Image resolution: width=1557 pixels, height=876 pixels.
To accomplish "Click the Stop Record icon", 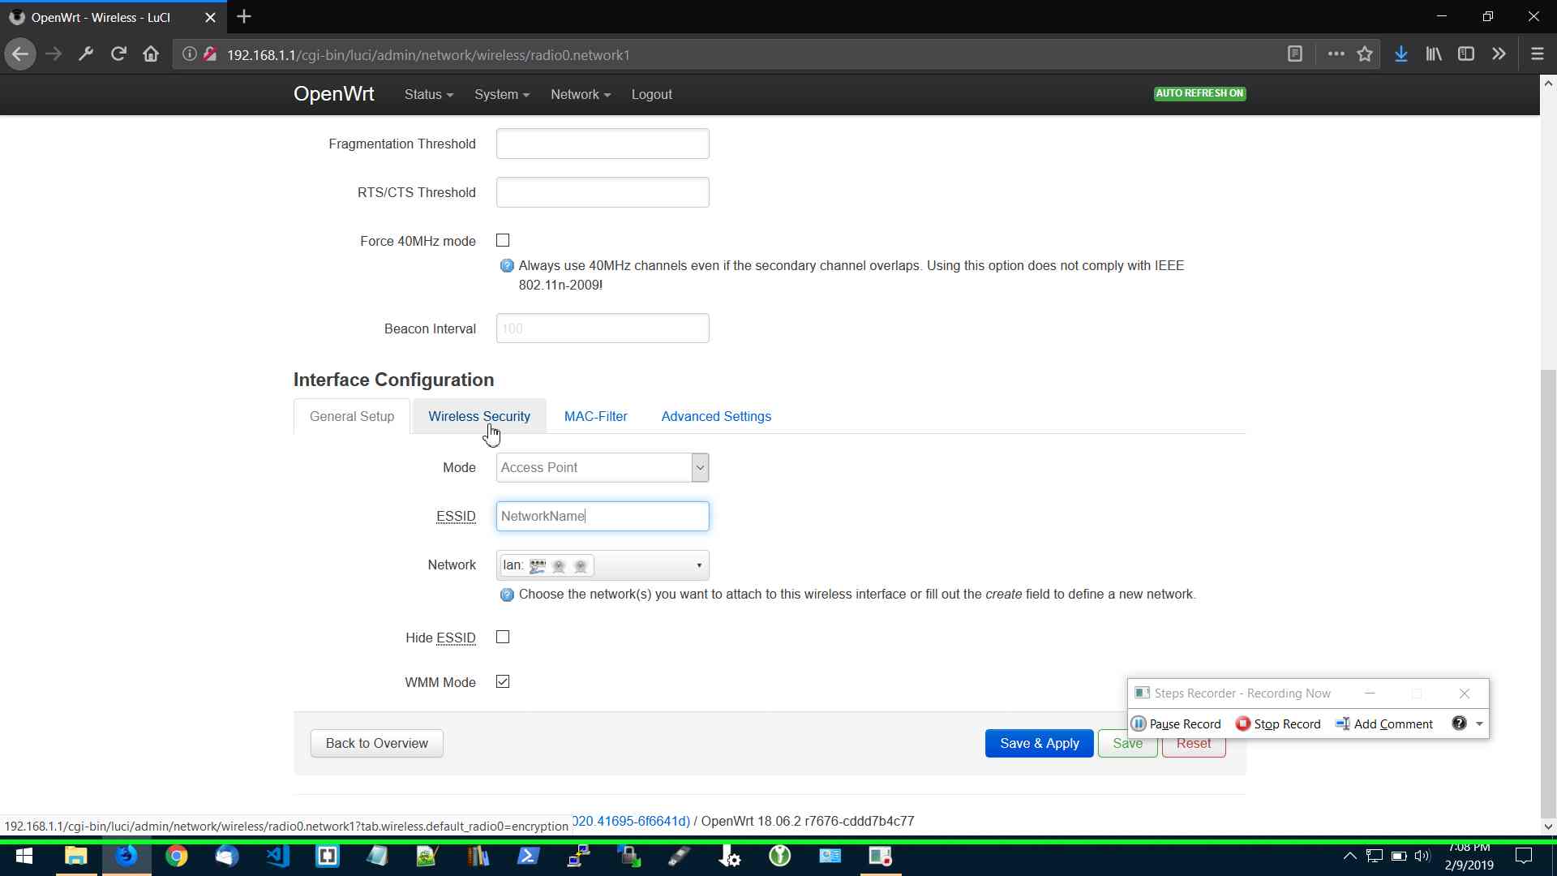I will click(x=1243, y=724).
